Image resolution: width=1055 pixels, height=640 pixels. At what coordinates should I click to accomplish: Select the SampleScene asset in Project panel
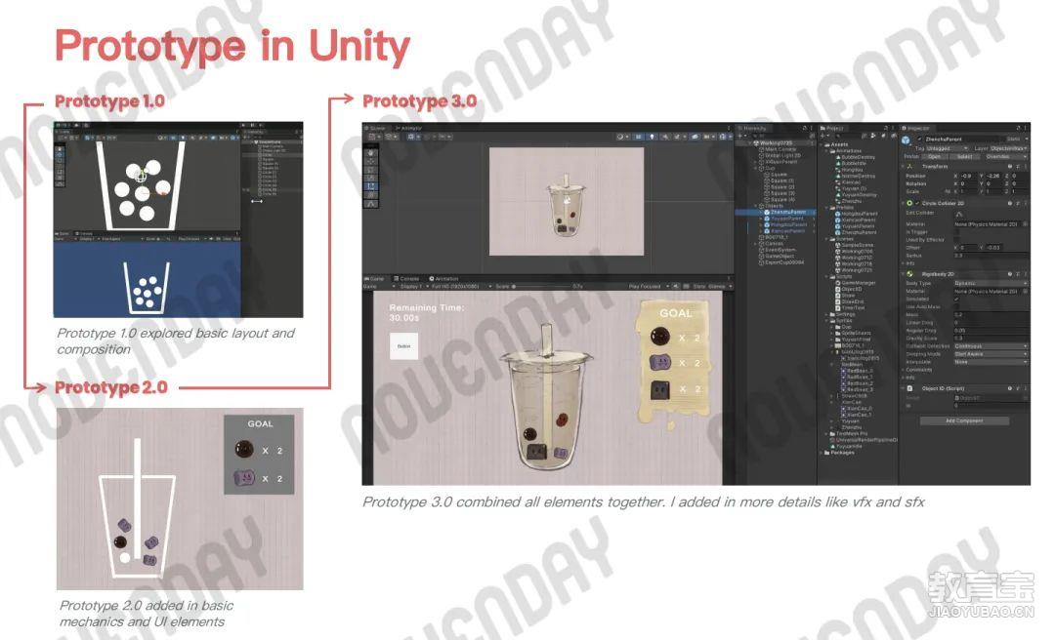click(854, 246)
